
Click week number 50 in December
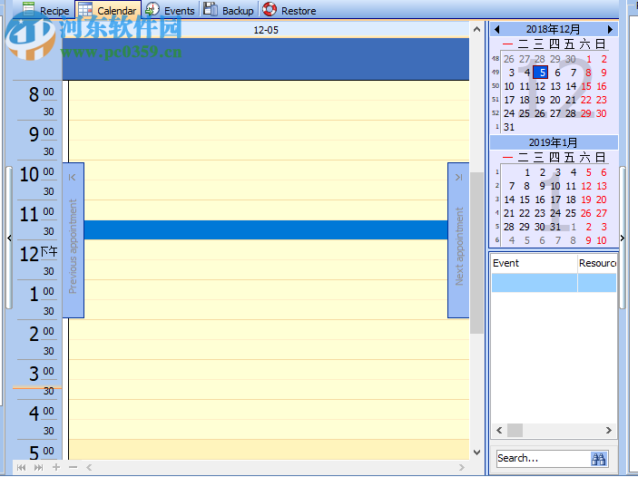coord(496,86)
